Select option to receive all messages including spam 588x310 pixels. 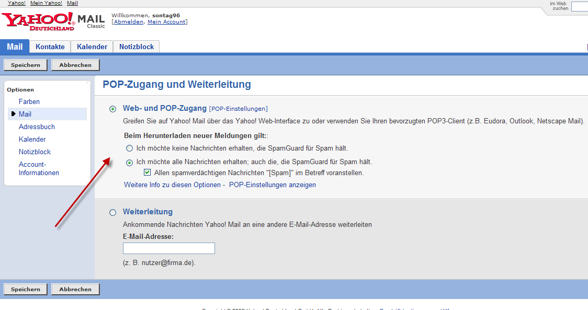tap(129, 163)
